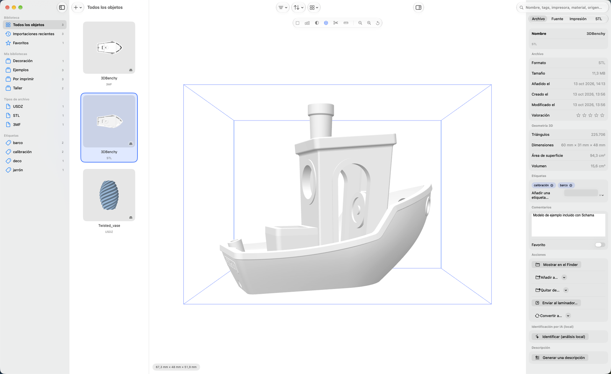Select the scissors cut tool
This screenshot has height=374, width=611.
click(x=335, y=23)
